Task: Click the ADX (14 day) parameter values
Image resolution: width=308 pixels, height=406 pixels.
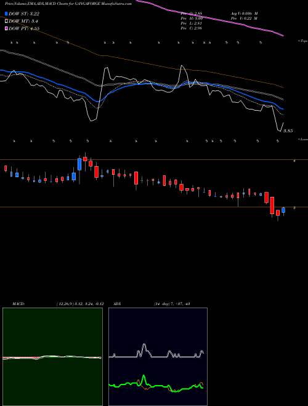Action: coord(172,304)
